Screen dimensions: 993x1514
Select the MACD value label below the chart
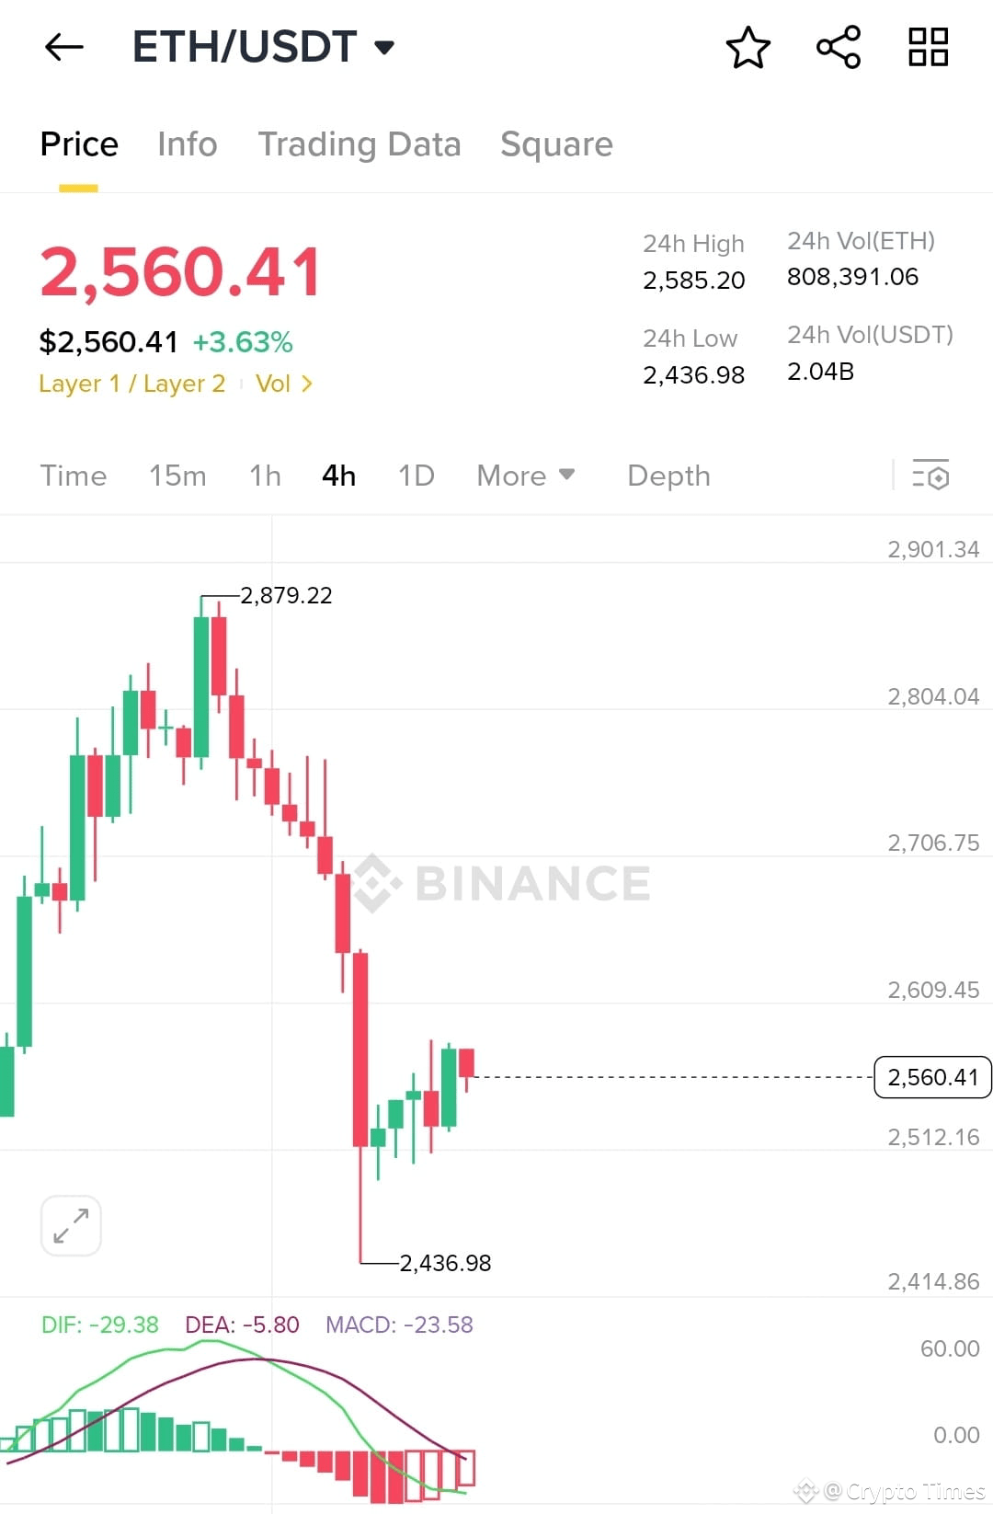click(x=399, y=1325)
